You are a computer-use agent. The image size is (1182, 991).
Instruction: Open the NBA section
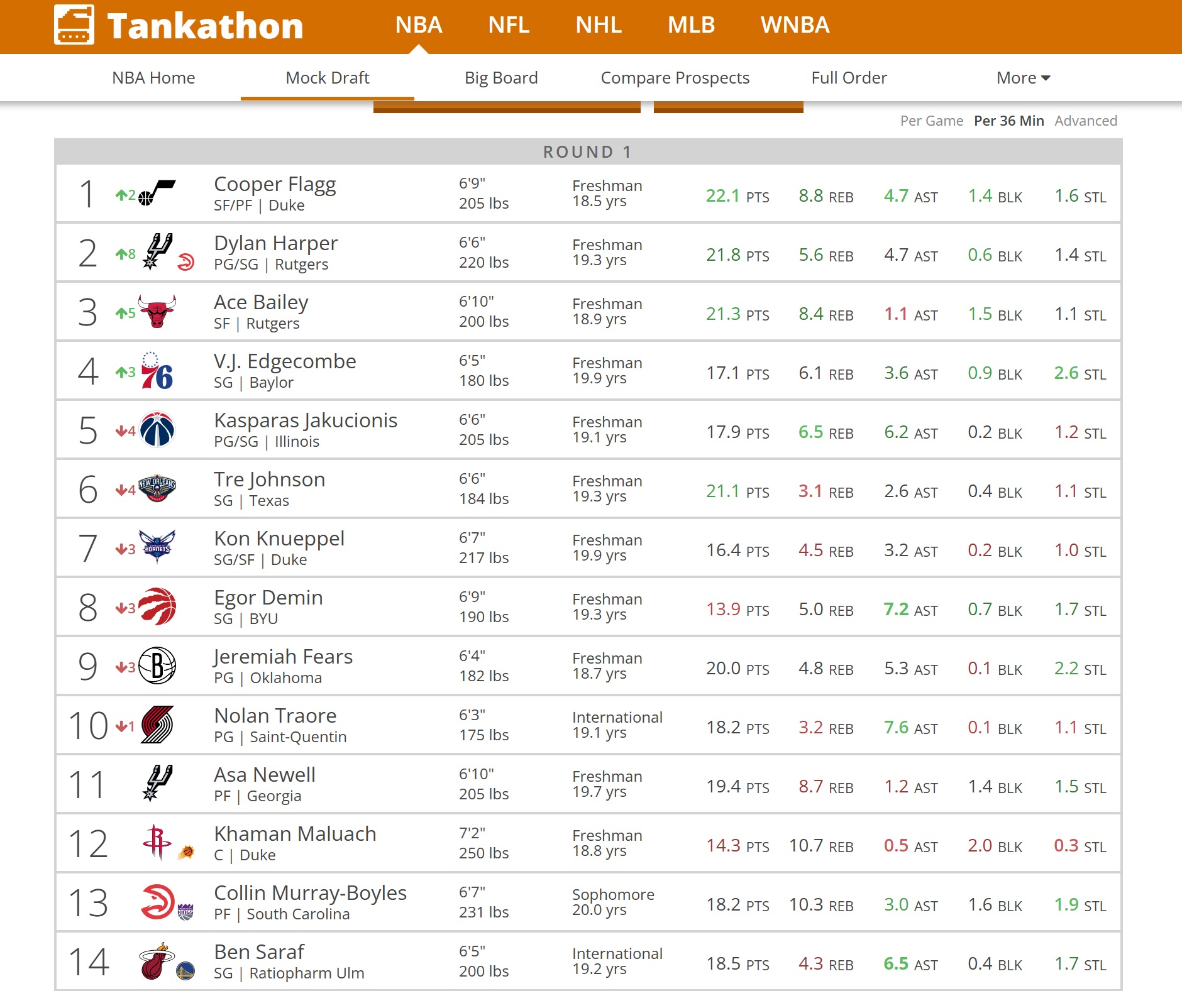point(419,25)
